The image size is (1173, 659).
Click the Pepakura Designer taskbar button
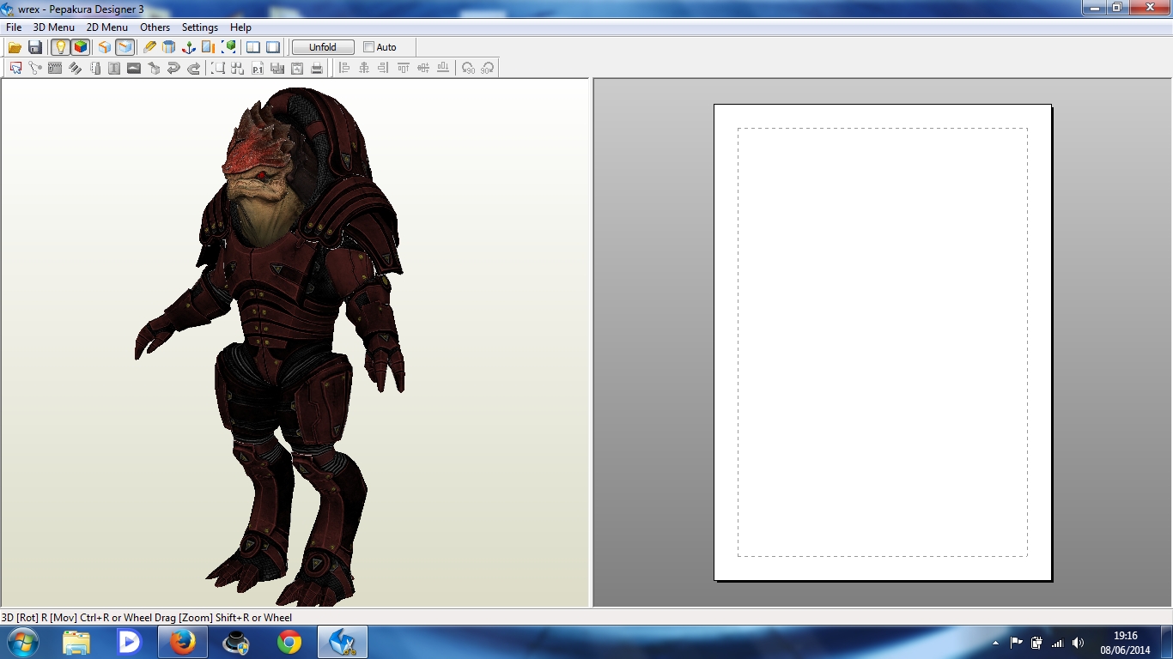click(x=343, y=642)
